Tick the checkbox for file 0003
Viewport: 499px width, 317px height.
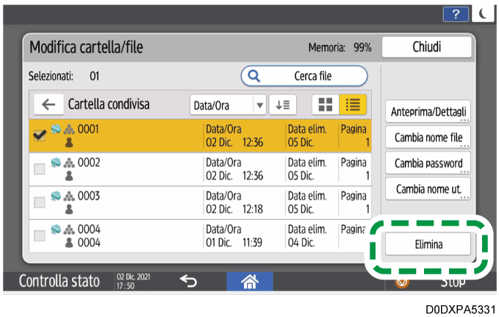pyautogui.click(x=39, y=202)
